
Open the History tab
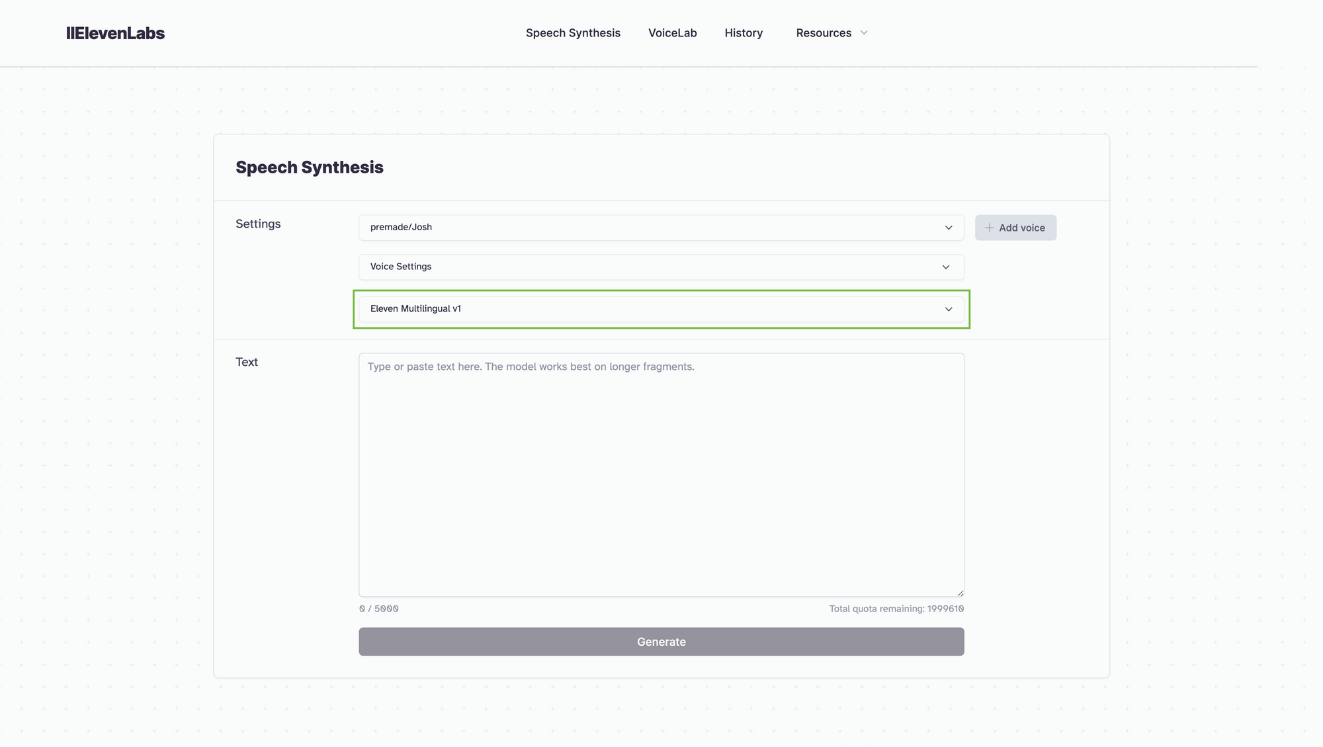[744, 32]
